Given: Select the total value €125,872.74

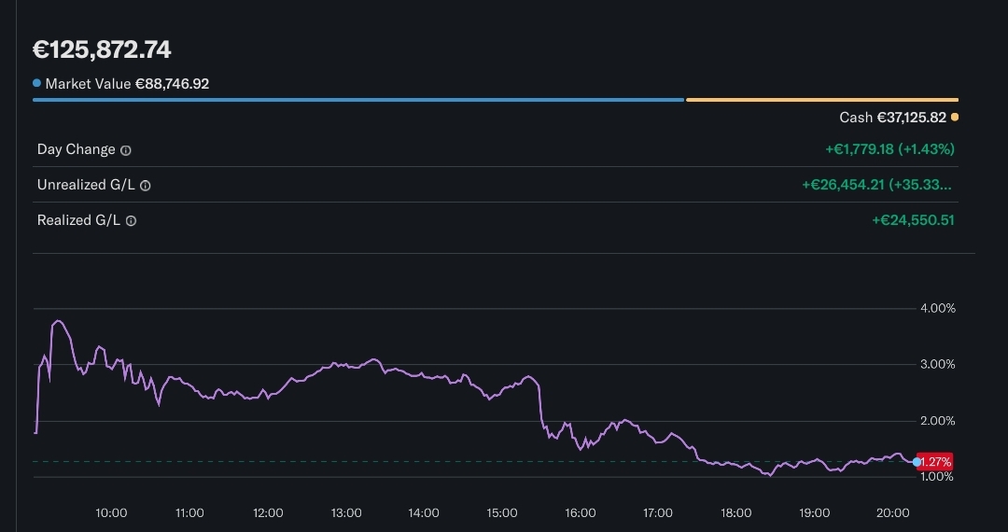Looking at the screenshot, I should click(x=102, y=49).
